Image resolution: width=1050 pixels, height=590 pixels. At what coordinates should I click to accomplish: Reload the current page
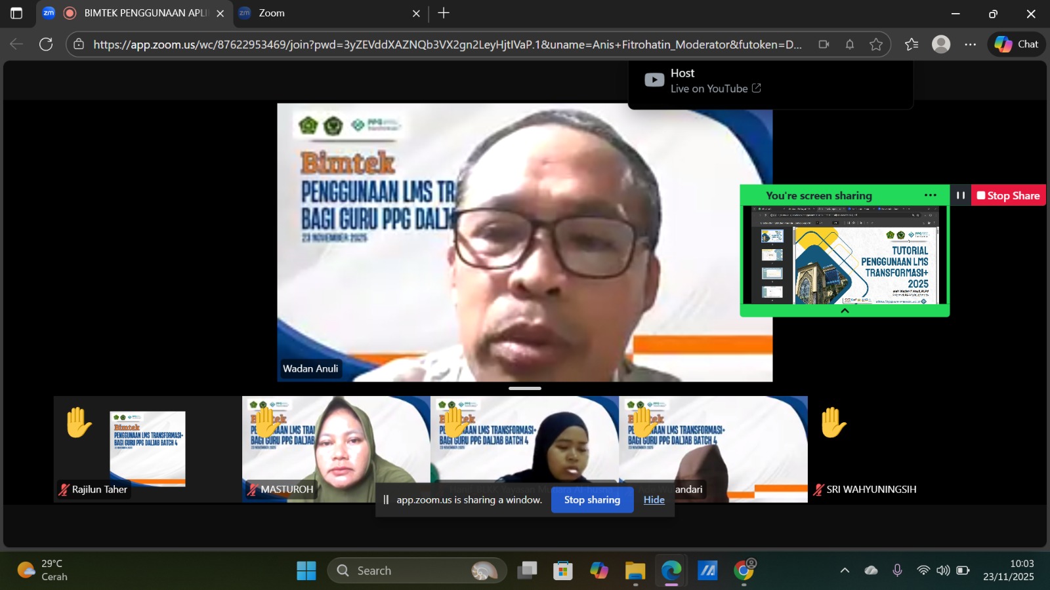46,44
